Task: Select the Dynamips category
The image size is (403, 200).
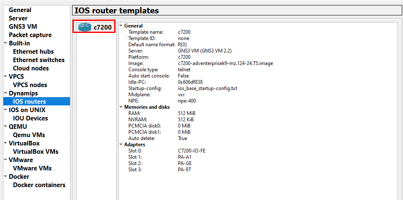Action: [23, 93]
